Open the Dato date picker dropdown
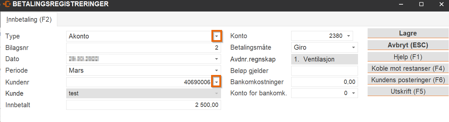Image resolution: width=449 pixels, height=122 pixels. click(216, 59)
